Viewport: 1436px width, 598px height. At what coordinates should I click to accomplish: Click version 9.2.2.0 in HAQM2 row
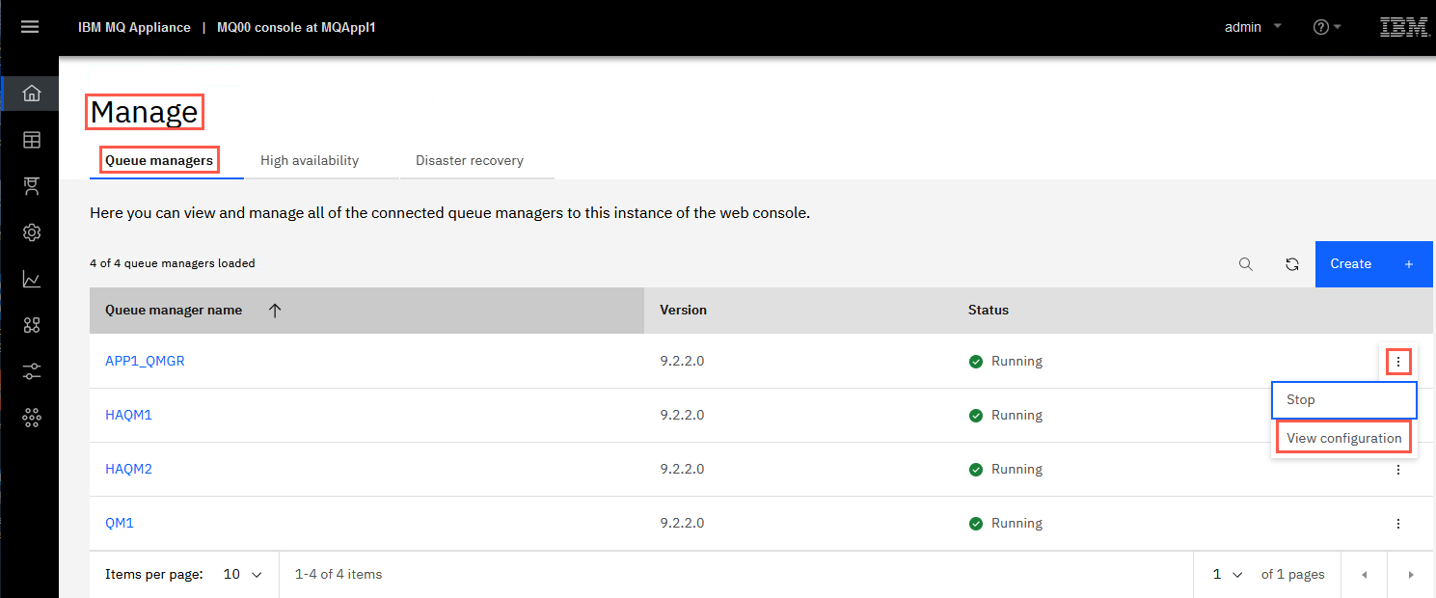pyautogui.click(x=682, y=470)
